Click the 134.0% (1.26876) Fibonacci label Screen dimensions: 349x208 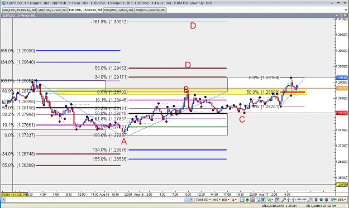110,150
